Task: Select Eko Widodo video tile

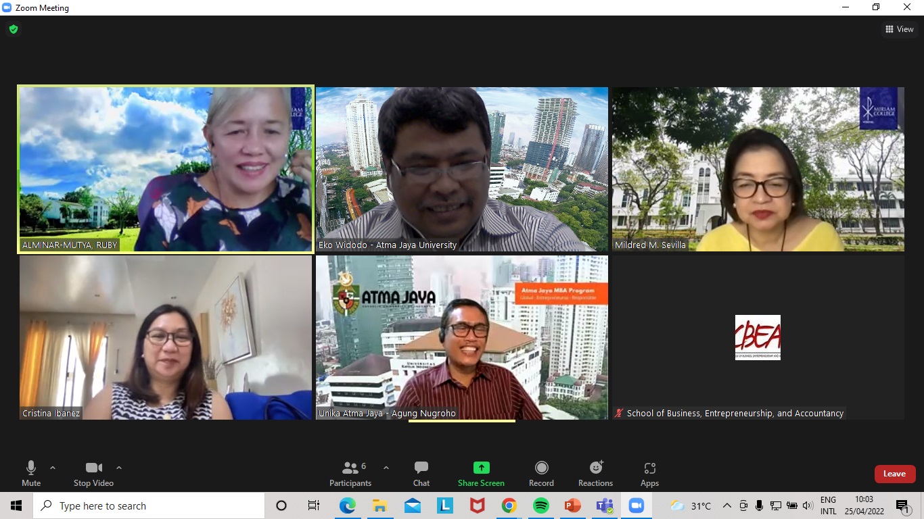Action: pos(462,169)
